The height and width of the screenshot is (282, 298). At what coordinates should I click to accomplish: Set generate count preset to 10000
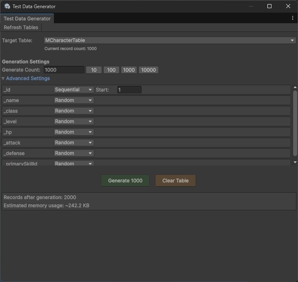click(x=149, y=70)
